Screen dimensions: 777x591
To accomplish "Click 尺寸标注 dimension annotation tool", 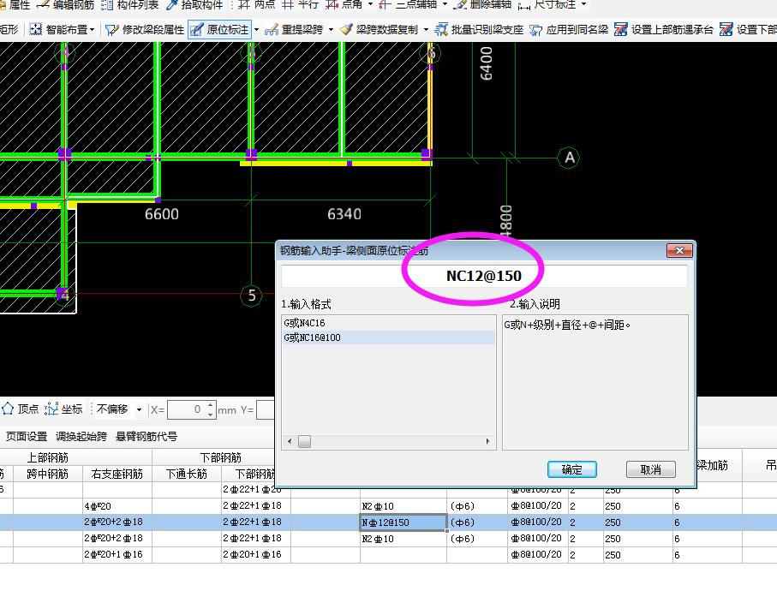I will (x=547, y=4).
